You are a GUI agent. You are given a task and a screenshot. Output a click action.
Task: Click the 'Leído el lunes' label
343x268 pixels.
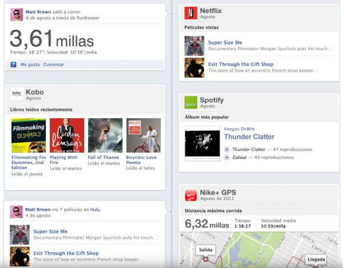pyautogui.click(x=141, y=168)
